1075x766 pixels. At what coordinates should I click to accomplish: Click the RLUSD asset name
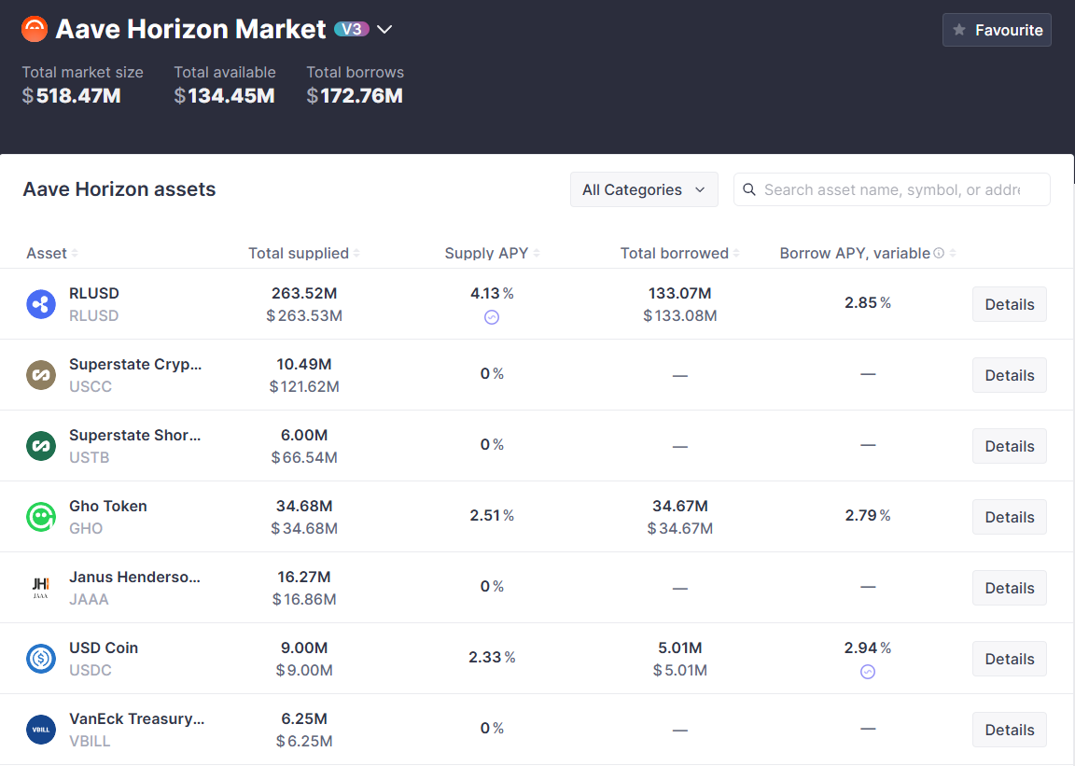point(94,294)
